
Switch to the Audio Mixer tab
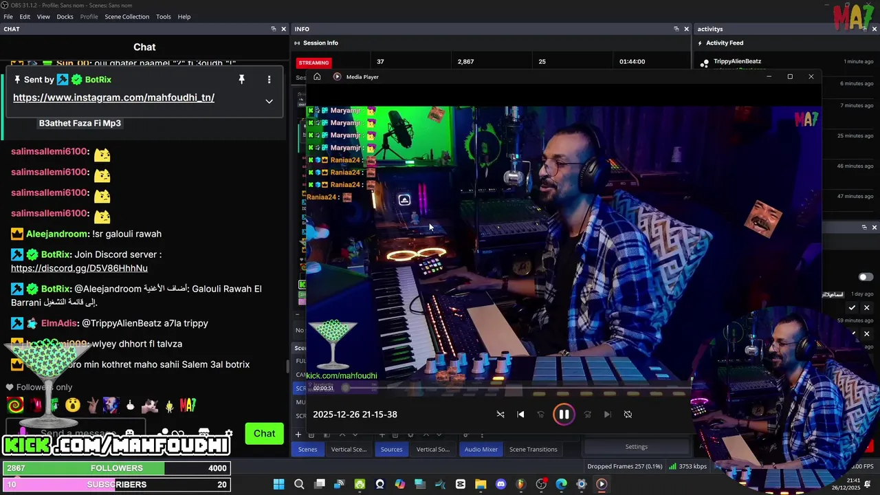(x=481, y=450)
